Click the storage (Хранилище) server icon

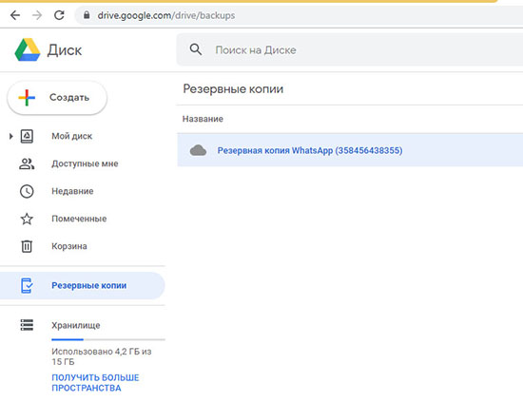(x=27, y=325)
